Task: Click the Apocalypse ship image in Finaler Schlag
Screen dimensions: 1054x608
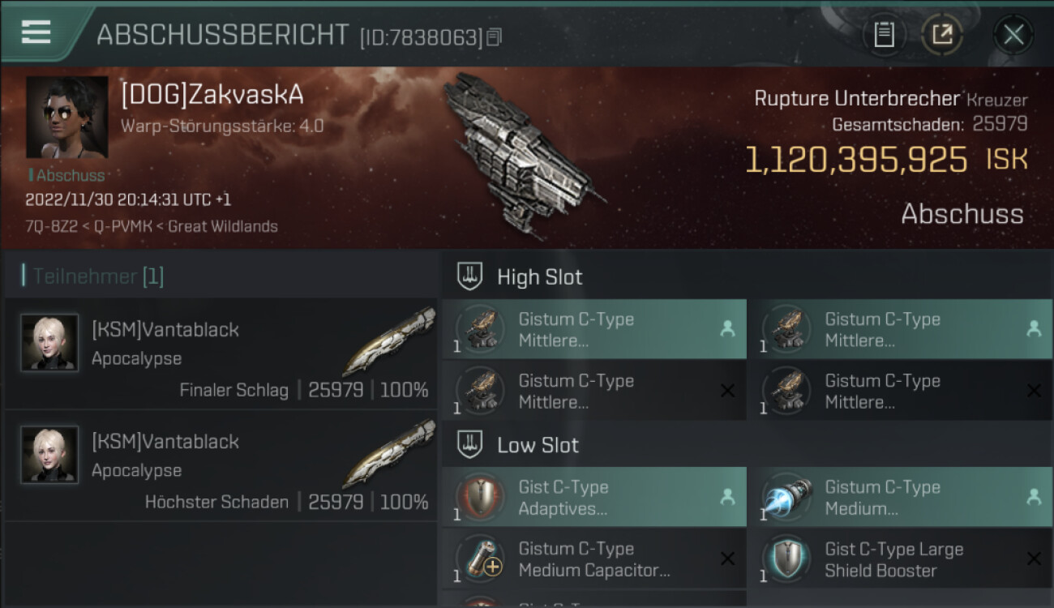Action: coord(389,340)
